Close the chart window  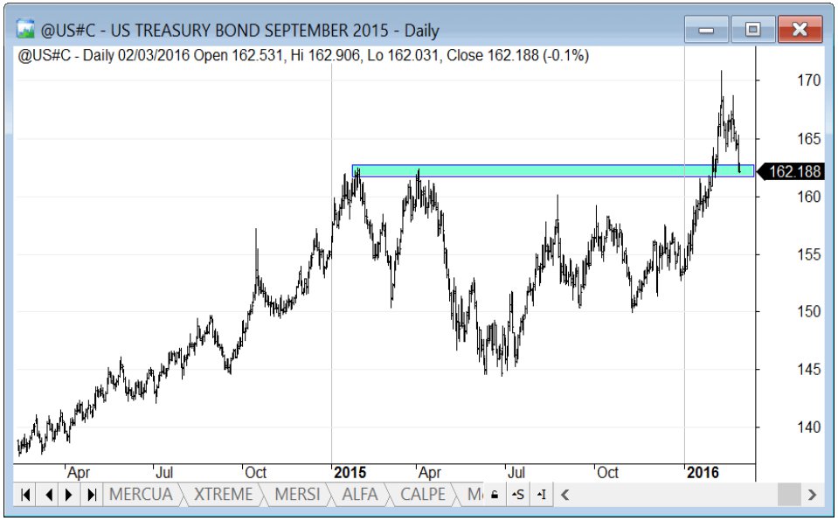(x=800, y=29)
